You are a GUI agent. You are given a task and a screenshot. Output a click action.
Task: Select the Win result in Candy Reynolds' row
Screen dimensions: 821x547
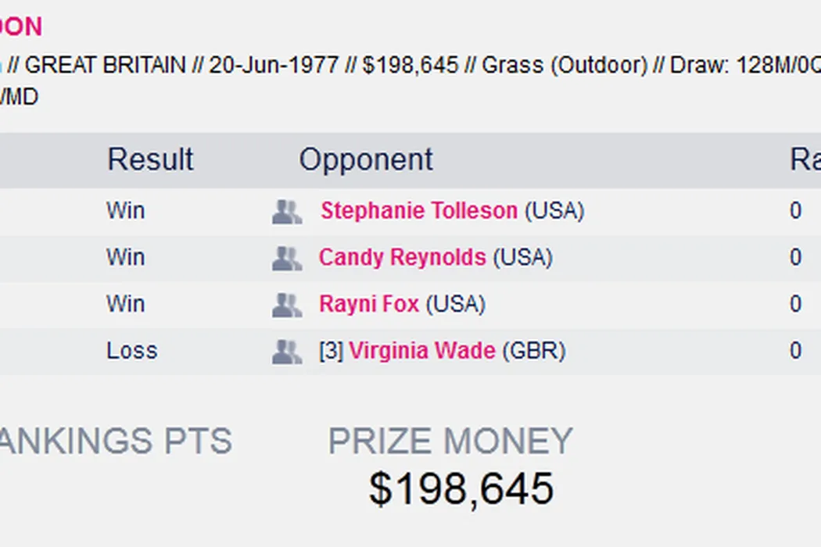click(x=125, y=258)
